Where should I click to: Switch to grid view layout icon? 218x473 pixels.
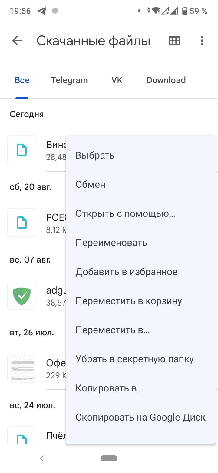click(x=174, y=41)
